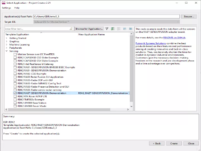Click the horizontal scrollbar thumb of the tree

[x=59, y=109]
